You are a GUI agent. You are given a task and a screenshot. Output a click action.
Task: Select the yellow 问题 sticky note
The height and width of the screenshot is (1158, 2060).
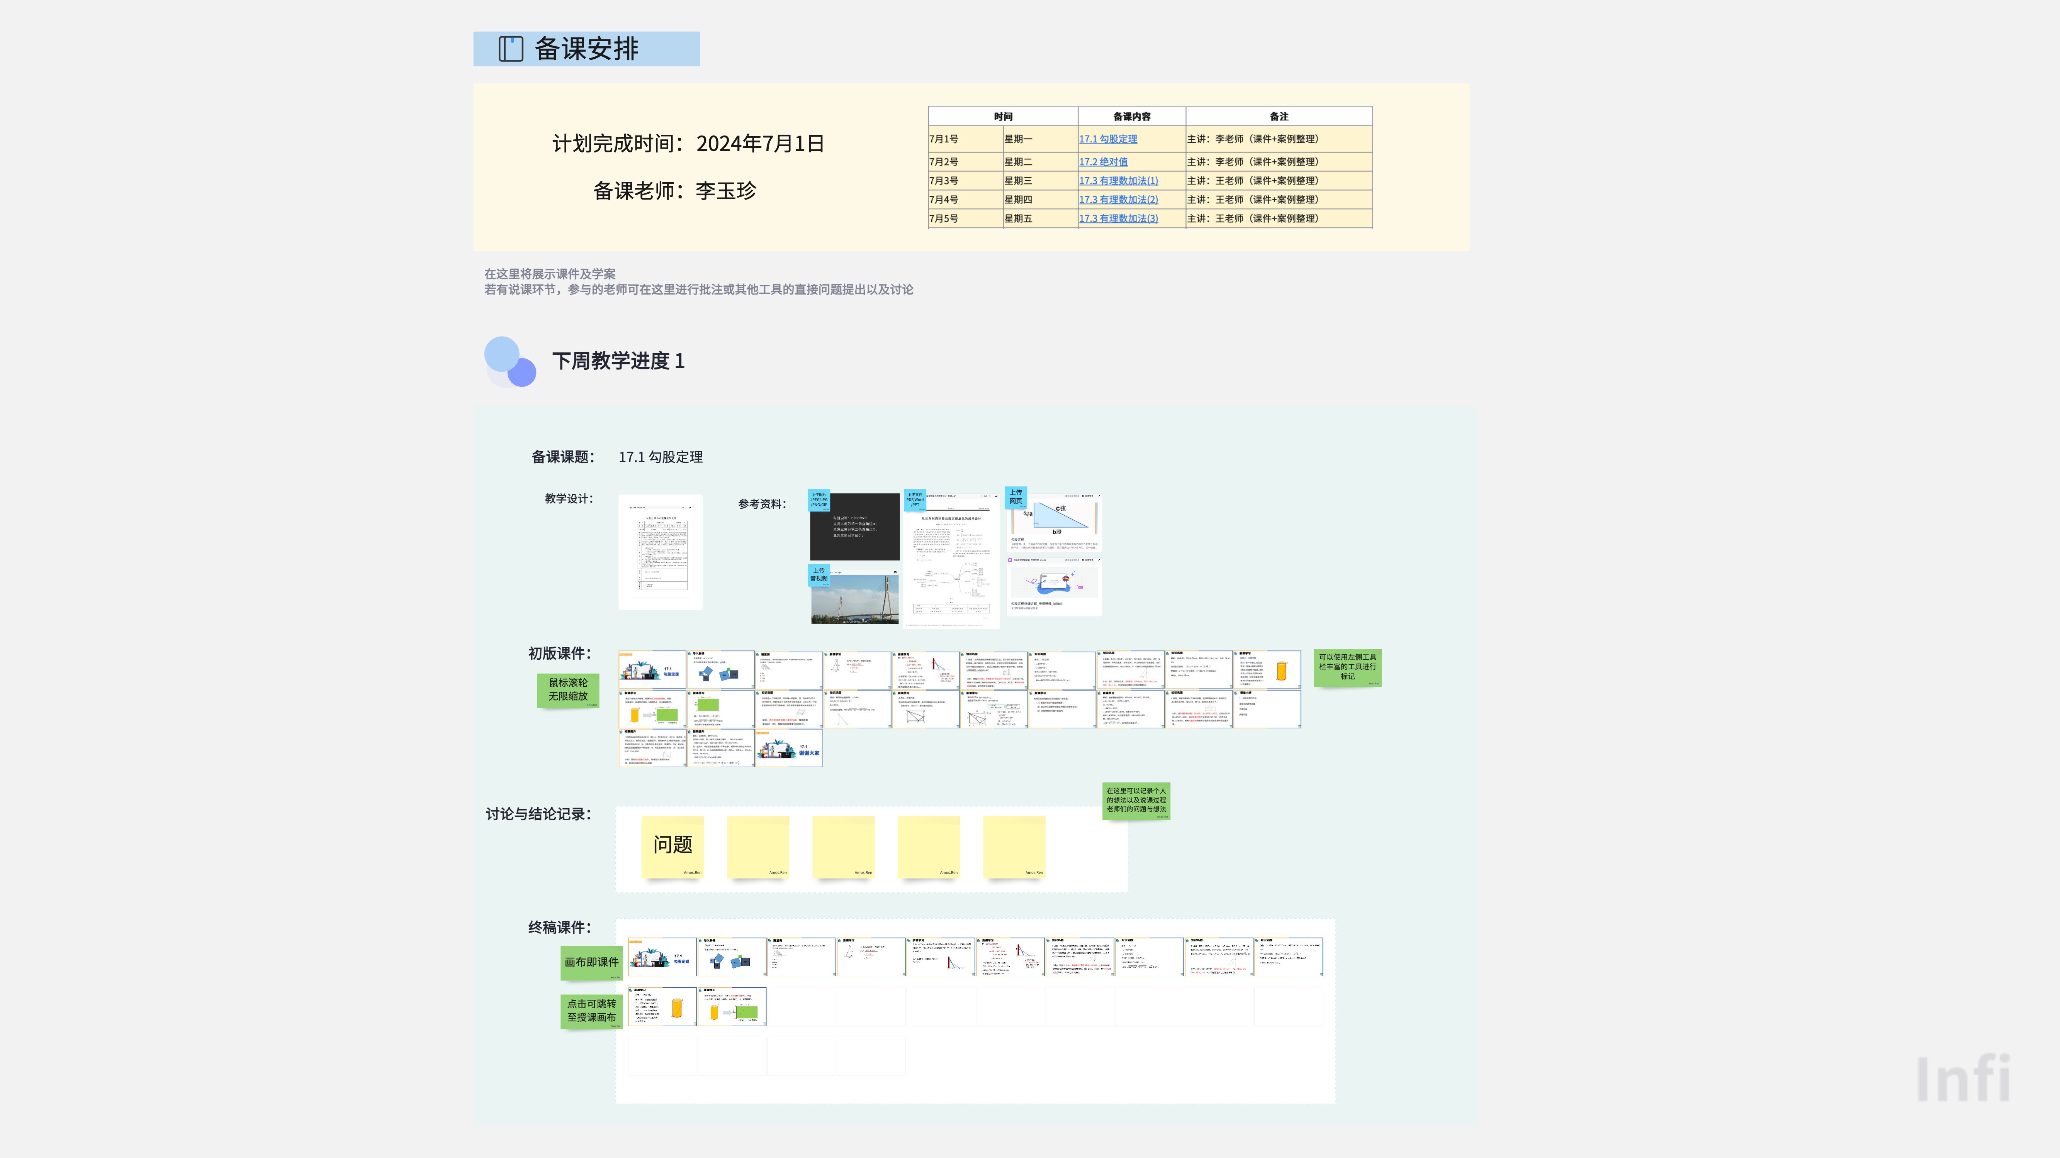(x=673, y=846)
